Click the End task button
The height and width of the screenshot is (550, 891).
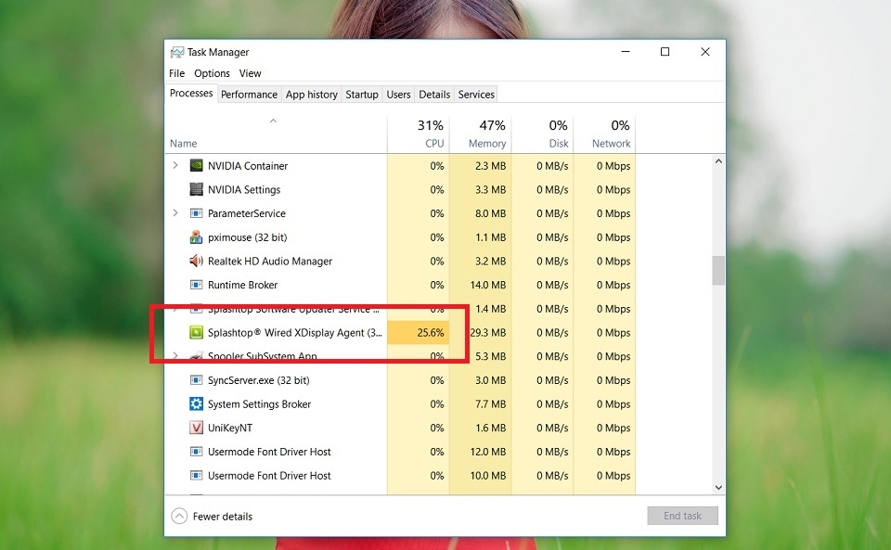pyautogui.click(x=682, y=516)
